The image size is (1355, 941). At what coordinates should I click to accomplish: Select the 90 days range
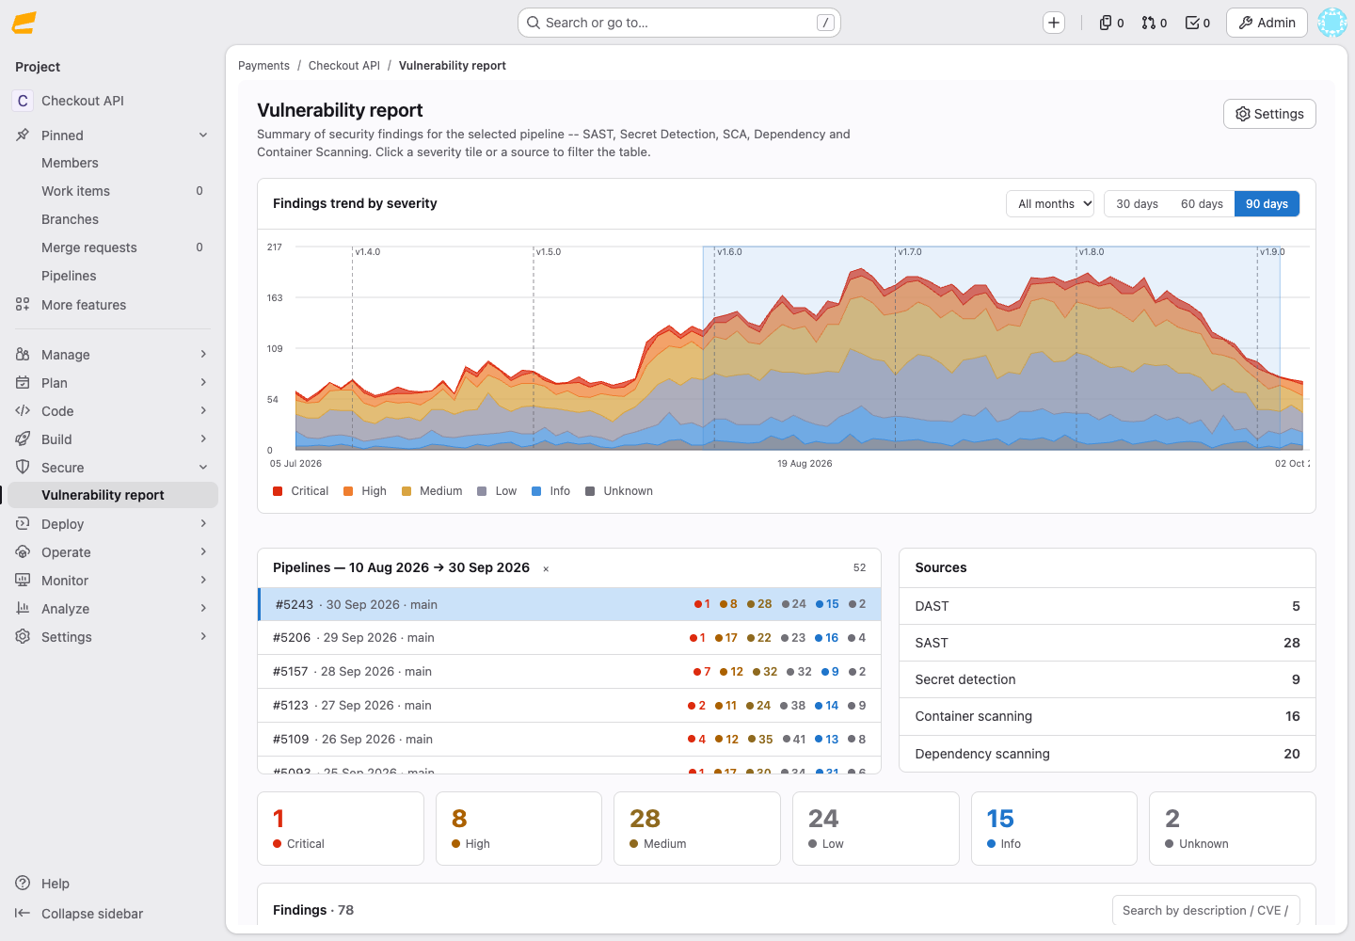point(1267,204)
